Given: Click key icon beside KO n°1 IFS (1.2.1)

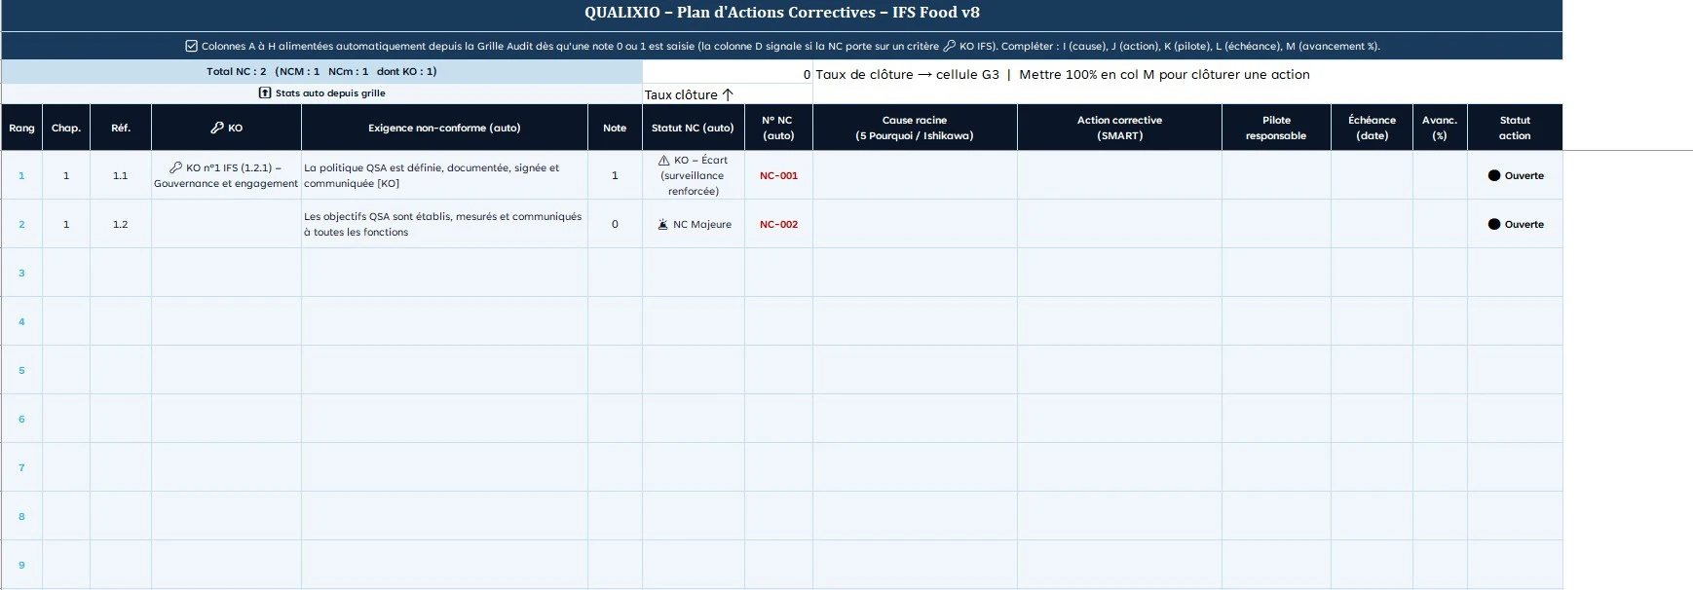Looking at the screenshot, I should tap(176, 167).
